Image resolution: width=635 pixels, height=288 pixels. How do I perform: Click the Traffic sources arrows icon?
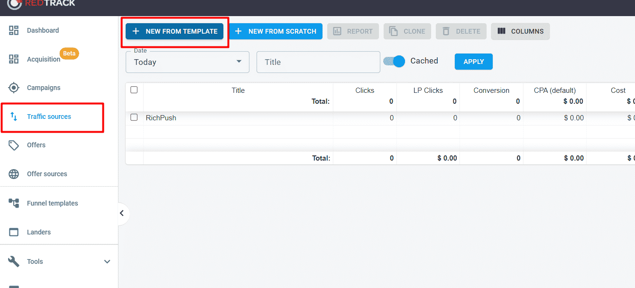pyautogui.click(x=14, y=116)
